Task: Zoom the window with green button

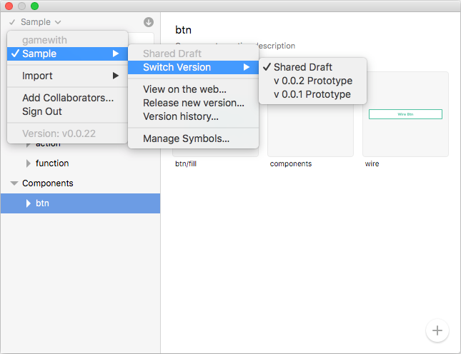Action: tap(35, 6)
